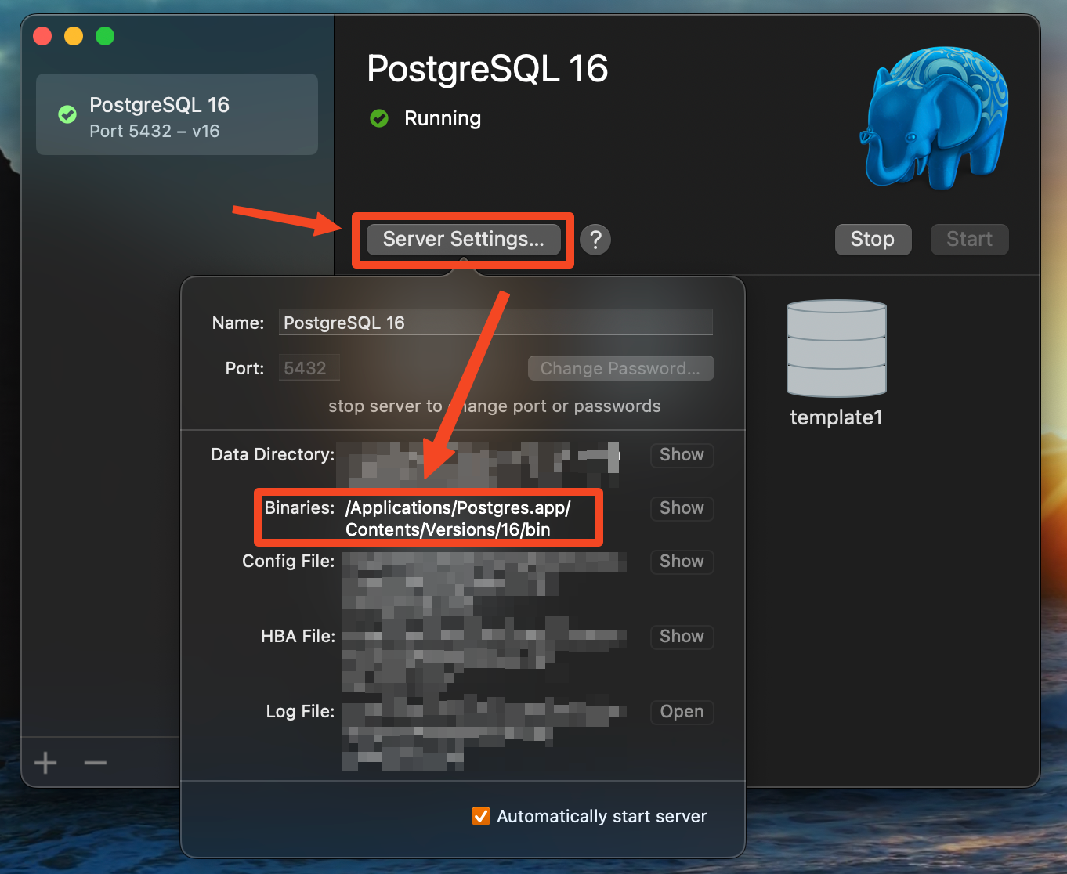Click the Port field showing 5432
The image size is (1067, 874).
pos(309,368)
